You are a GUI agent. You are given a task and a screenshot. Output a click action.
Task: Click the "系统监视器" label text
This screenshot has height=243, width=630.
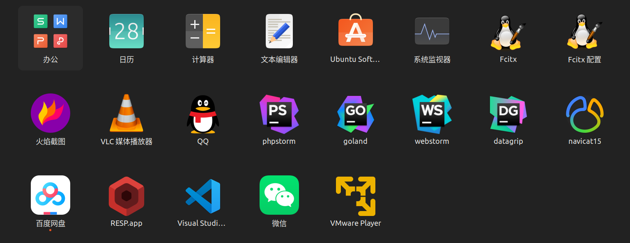point(432,59)
